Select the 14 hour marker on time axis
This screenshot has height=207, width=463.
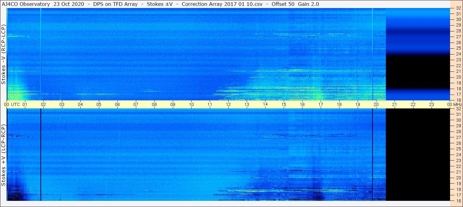tap(265, 104)
